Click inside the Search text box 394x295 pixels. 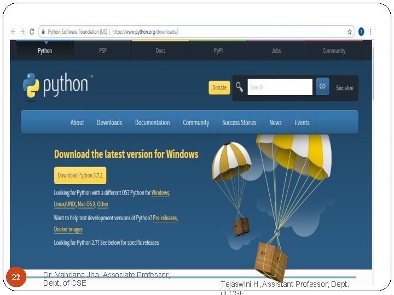tap(280, 87)
